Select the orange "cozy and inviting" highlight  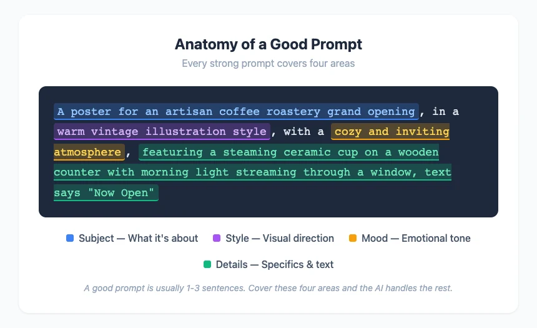tap(392, 132)
